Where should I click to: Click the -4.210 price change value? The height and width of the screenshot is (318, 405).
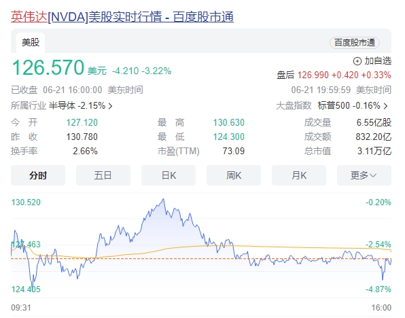pos(125,71)
